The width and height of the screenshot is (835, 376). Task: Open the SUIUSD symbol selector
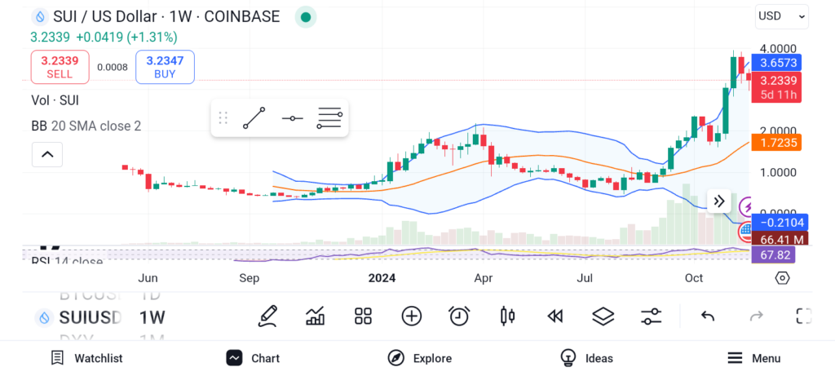[78, 318]
